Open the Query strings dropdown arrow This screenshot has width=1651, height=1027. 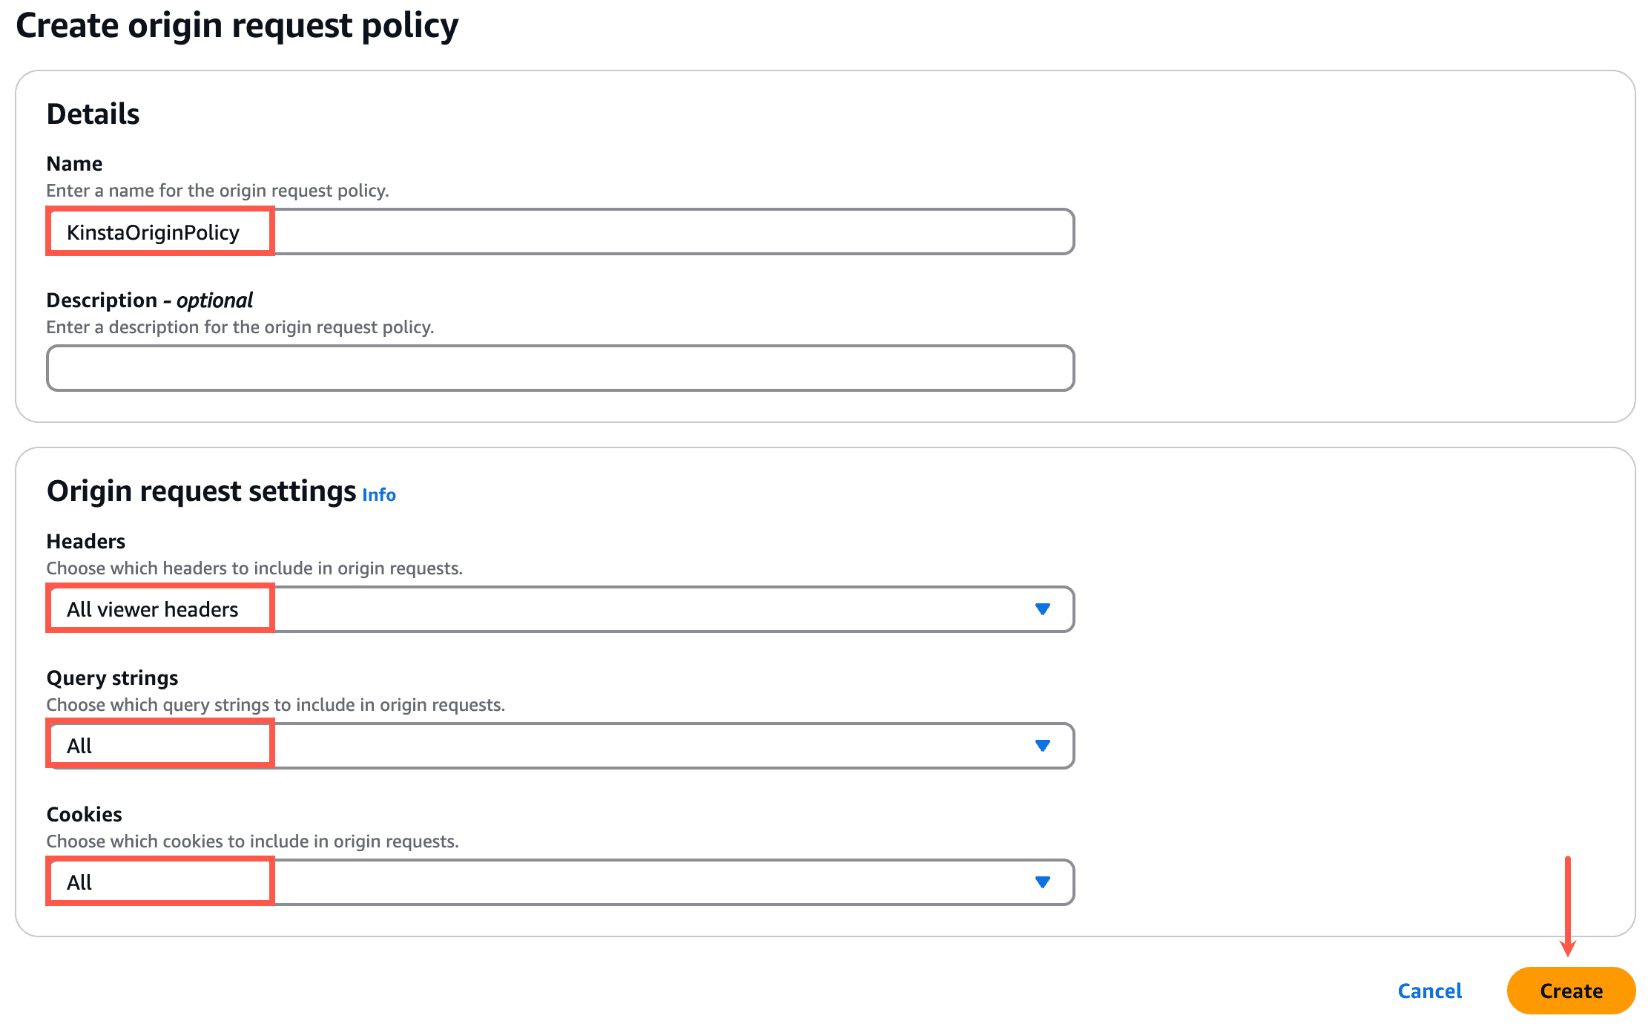(x=1042, y=745)
